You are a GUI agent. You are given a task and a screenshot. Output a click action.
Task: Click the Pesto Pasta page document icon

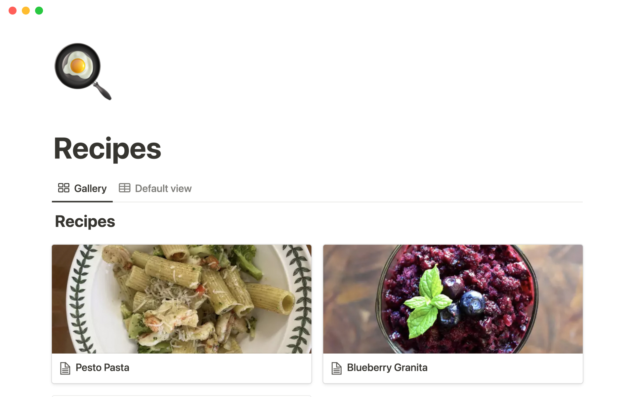click(x=65, y=368)
